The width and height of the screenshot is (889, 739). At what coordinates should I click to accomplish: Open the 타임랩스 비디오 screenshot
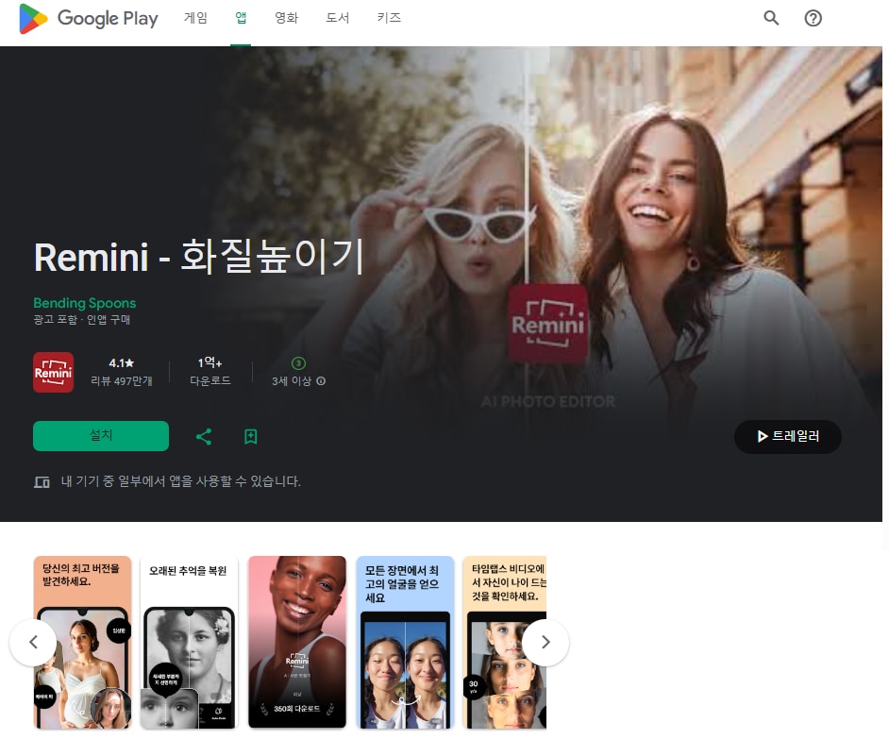505,642
